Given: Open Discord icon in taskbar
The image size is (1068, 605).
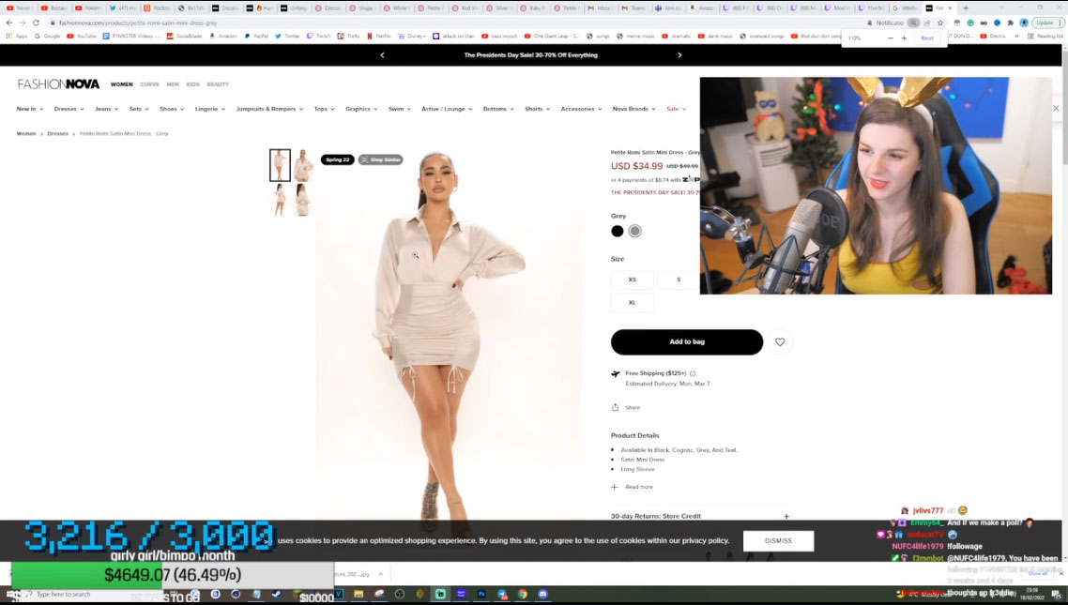Looking at the screenshot, I should point(542,594).
